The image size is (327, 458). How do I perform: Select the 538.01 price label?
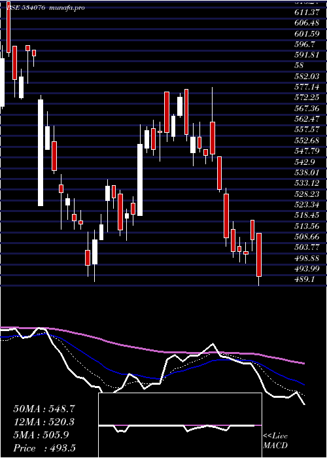click(x=307, y=173)
